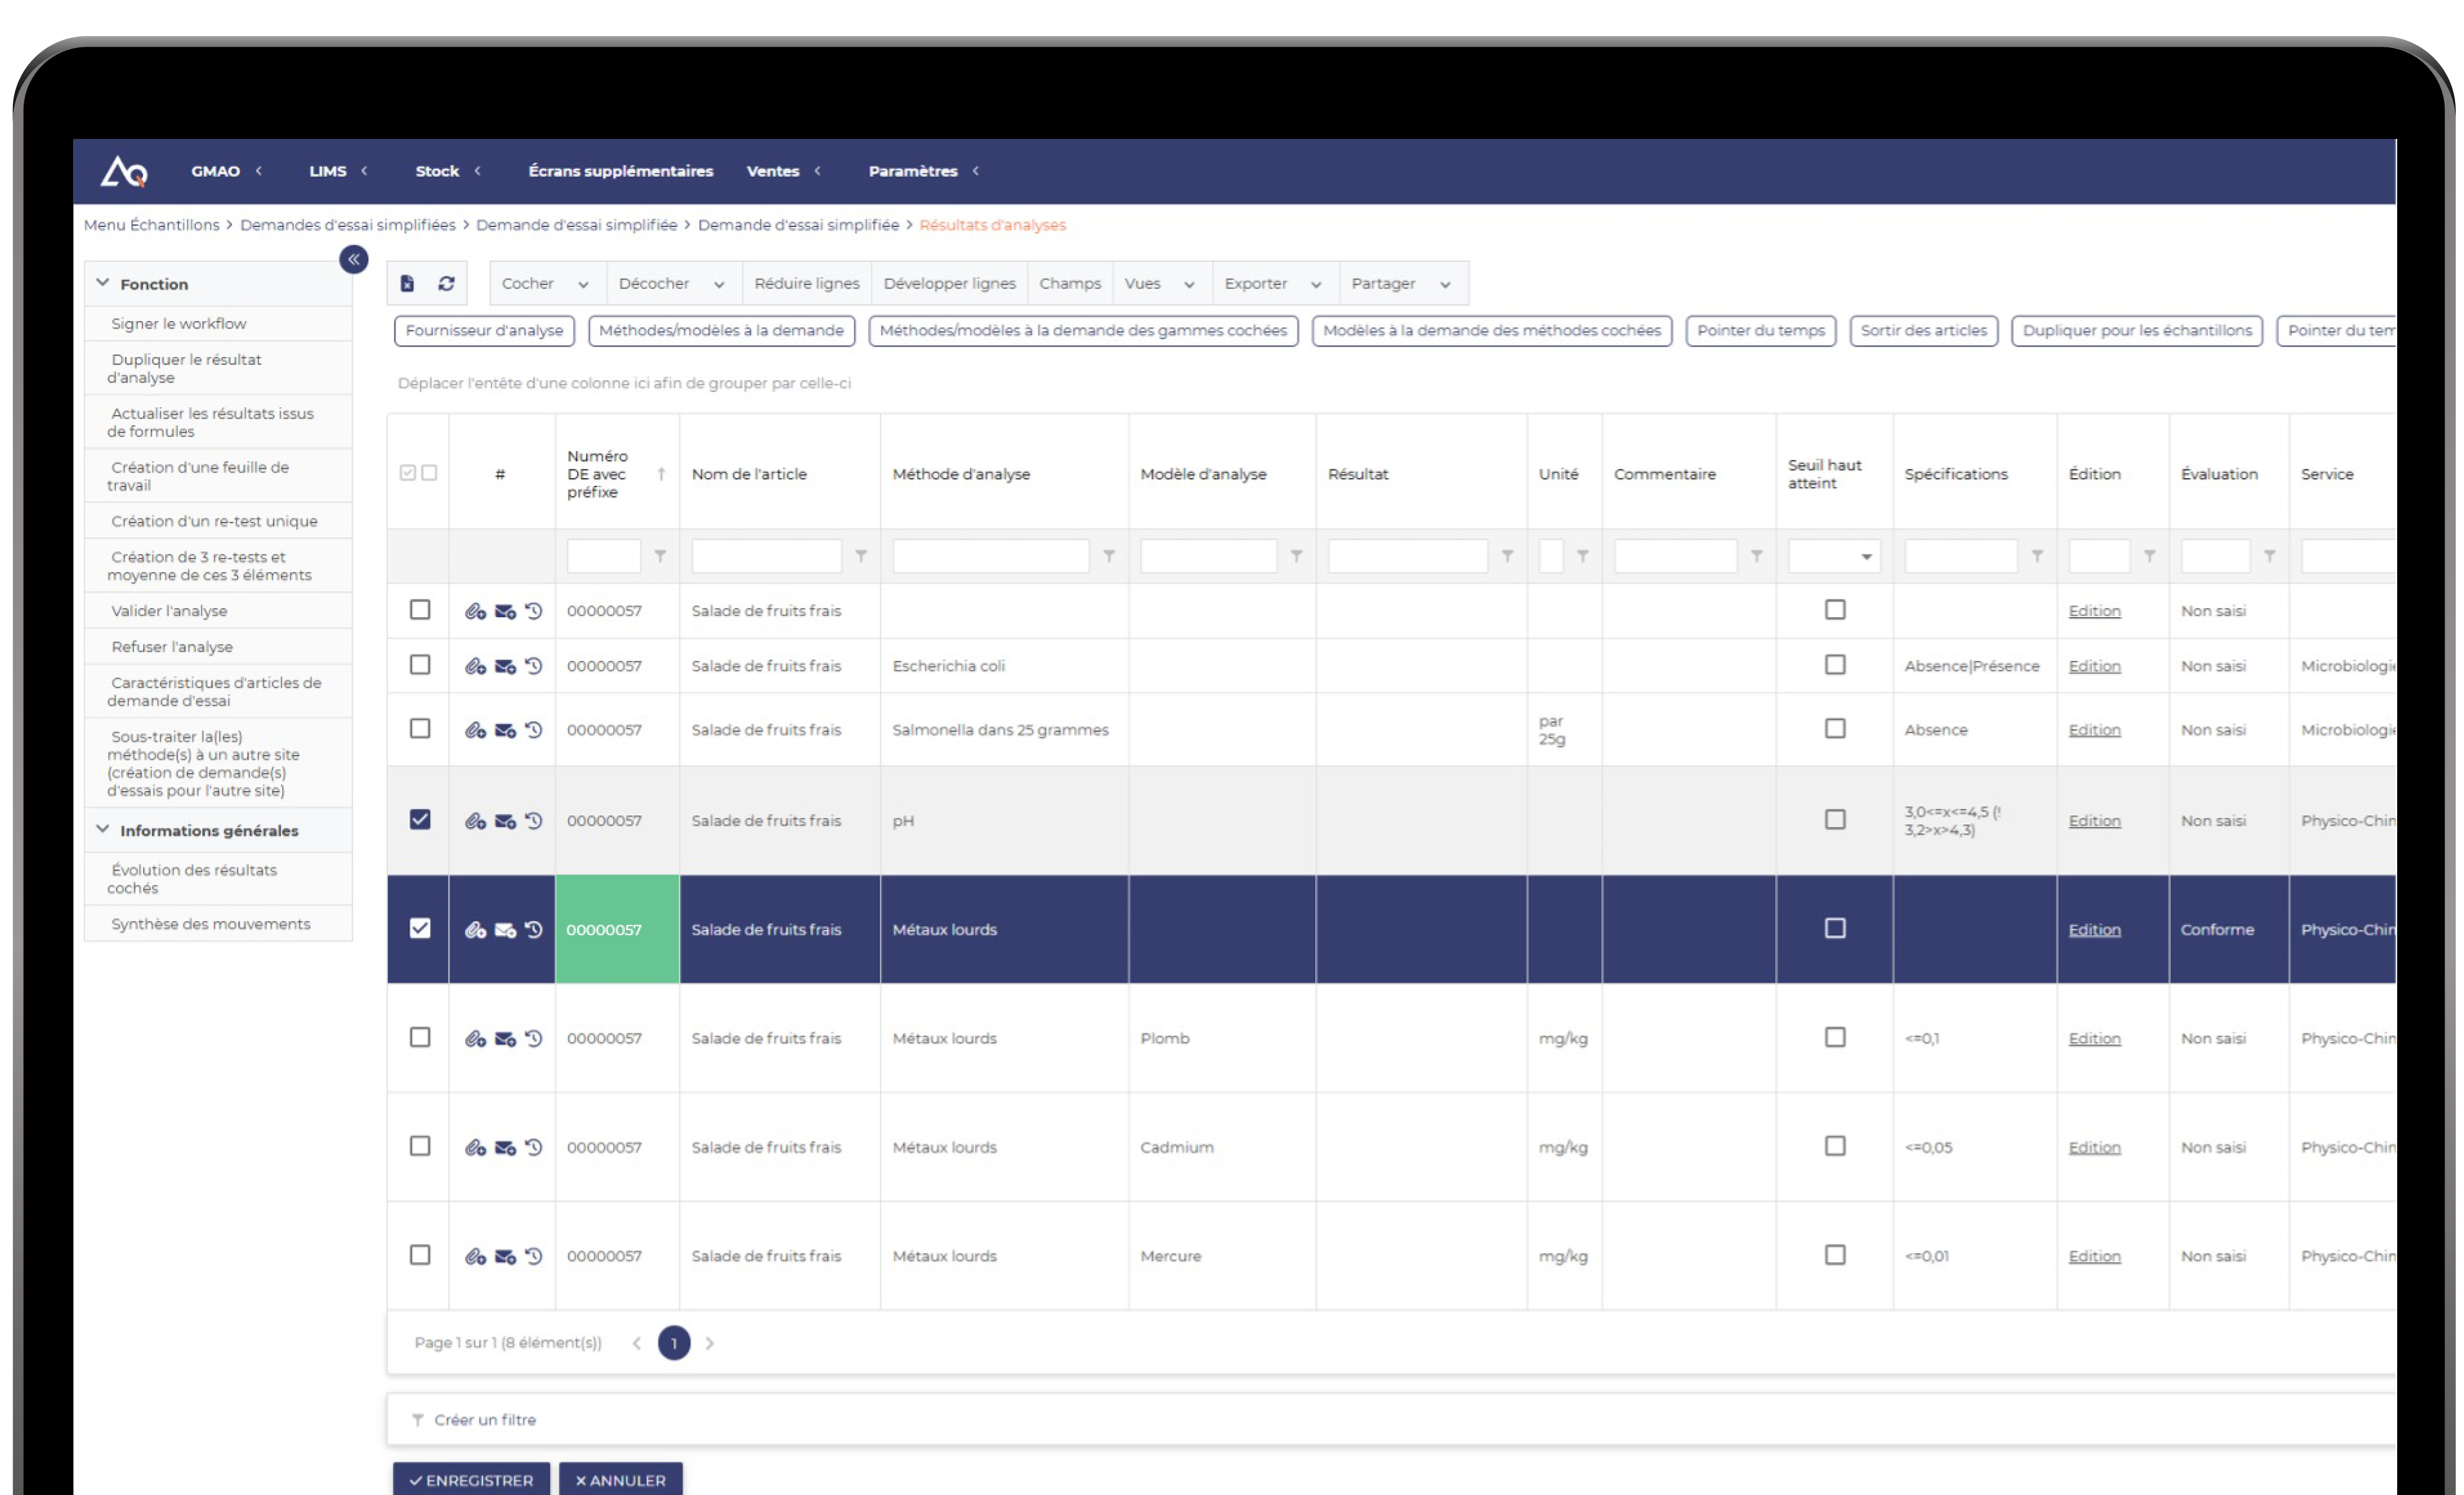Viewport: 2464px width, 1495px height.
Task: Click the export document icon
Action: pyautogui.click(x=408, y=284)
